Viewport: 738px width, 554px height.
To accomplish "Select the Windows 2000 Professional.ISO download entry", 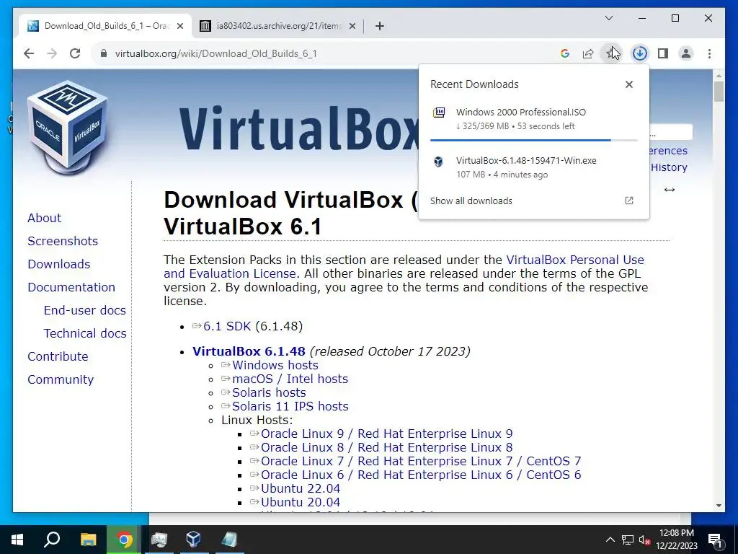I will 533,119.
